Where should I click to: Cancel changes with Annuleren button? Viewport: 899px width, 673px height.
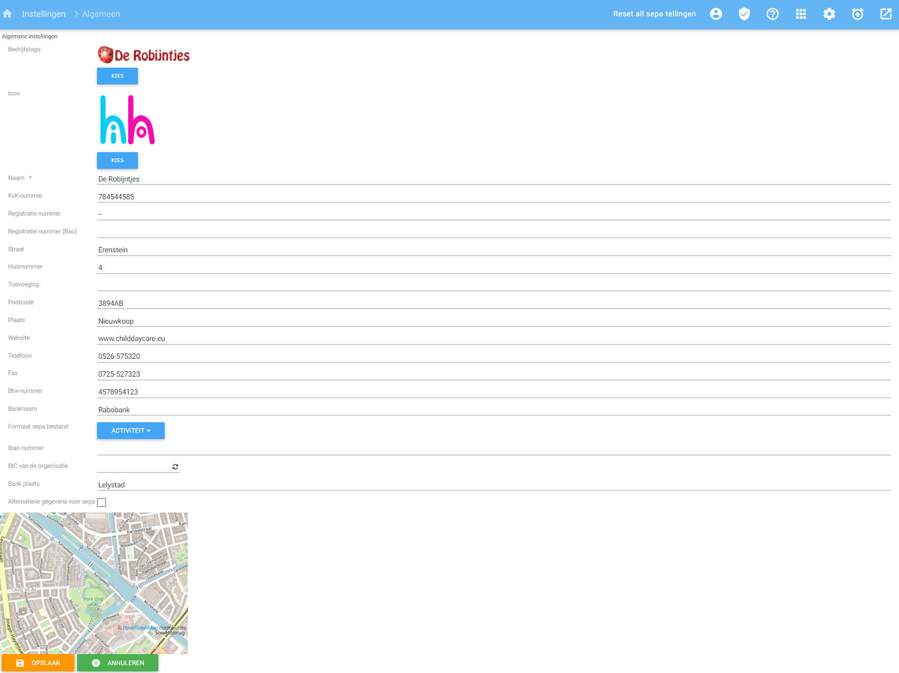point(117,663)
